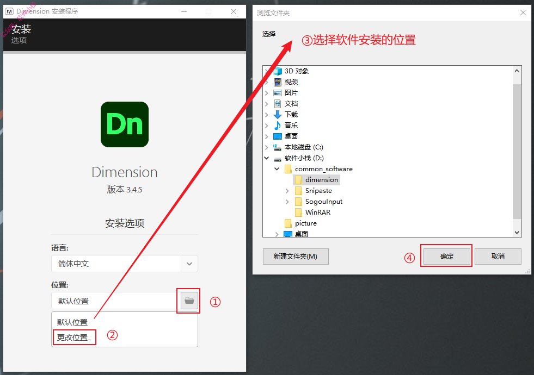Expand the 本地磁盘 (C:) node

267,147
